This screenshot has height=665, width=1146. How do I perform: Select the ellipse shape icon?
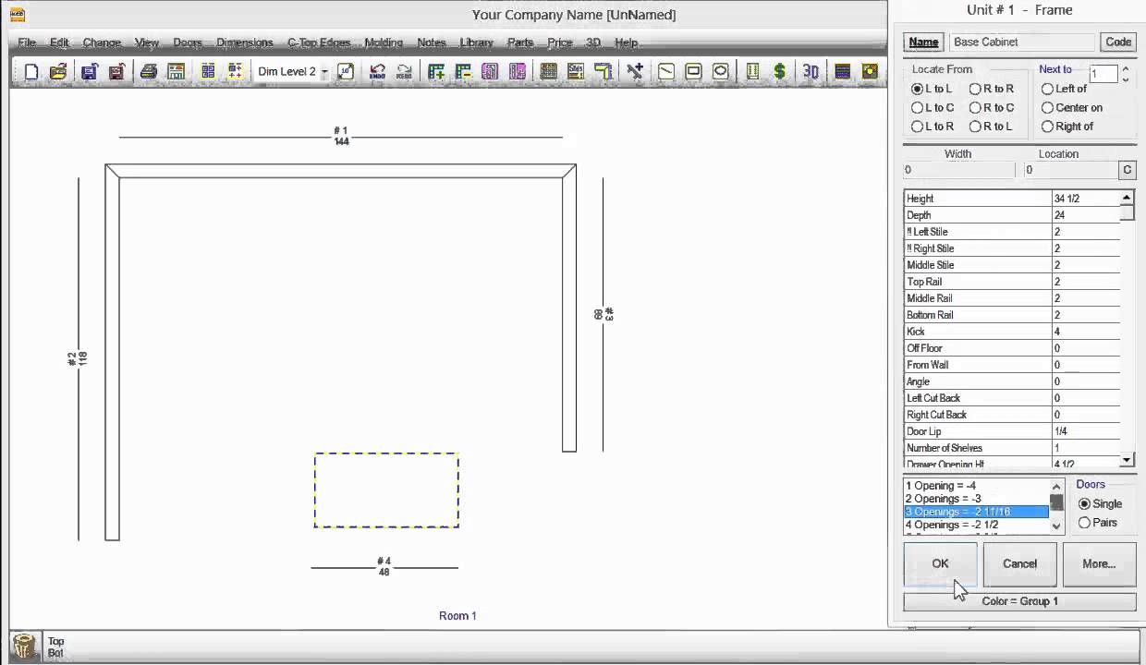pyautogui.click(x=720, y=71)
